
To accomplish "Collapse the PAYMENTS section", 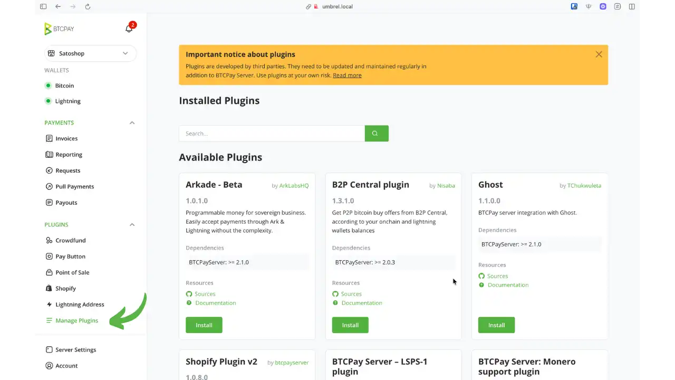I will [132, 122].
